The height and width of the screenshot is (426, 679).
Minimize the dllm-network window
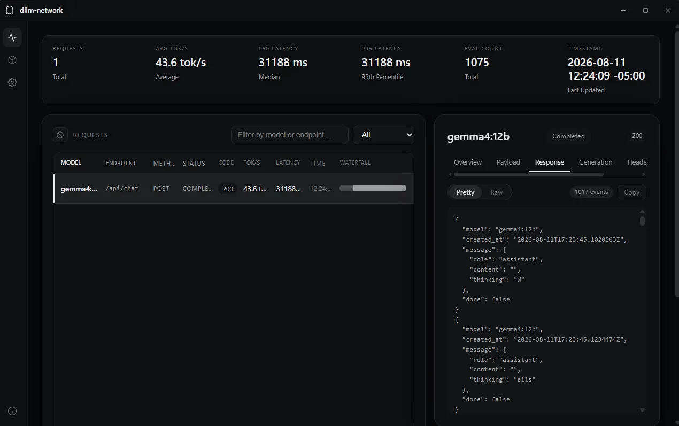(623, 10)
